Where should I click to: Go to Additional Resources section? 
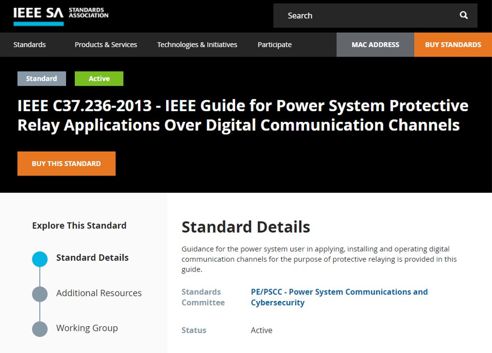[99, 293]
